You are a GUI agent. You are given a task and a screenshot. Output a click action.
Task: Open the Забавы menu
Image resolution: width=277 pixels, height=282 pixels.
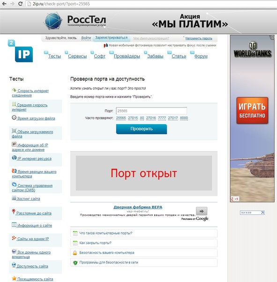coord(155,56)
